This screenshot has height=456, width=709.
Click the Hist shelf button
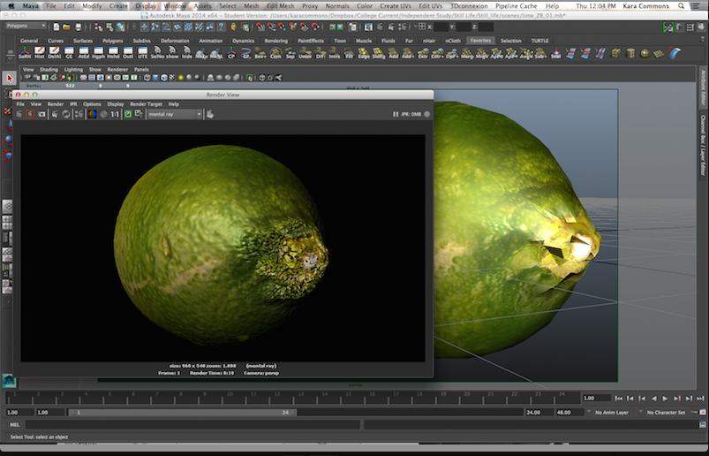coord(40,52)
